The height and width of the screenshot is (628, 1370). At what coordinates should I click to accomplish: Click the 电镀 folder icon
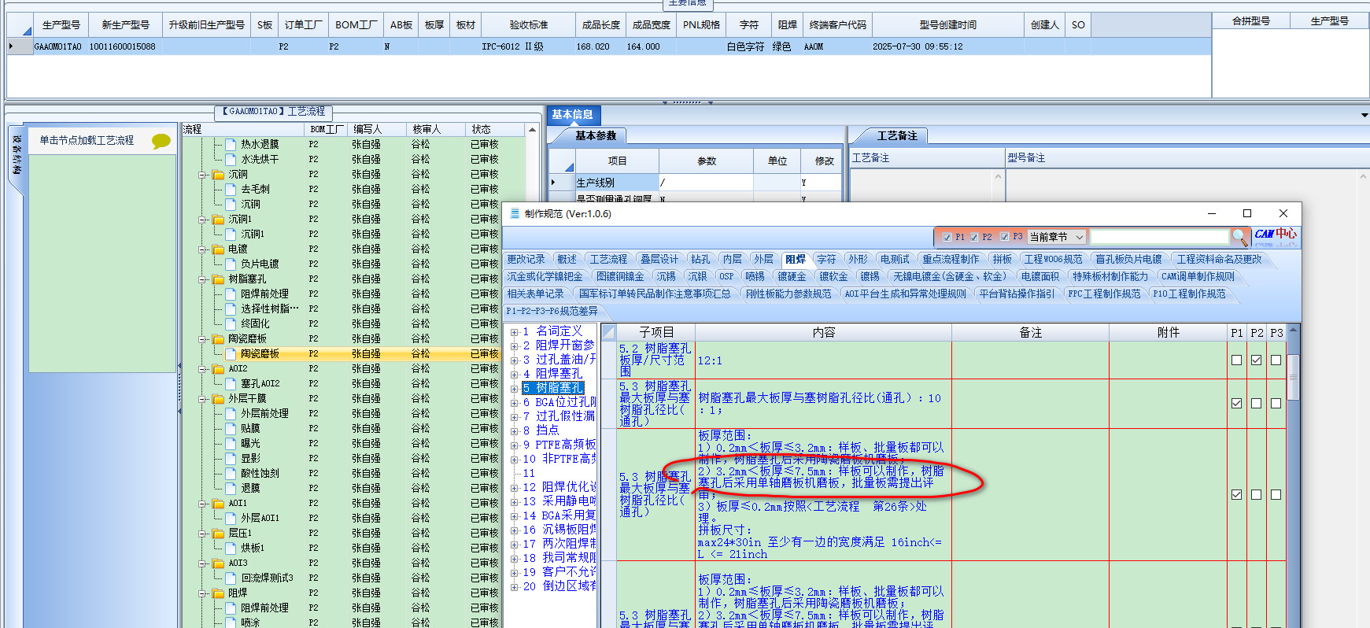click(218, 249)
